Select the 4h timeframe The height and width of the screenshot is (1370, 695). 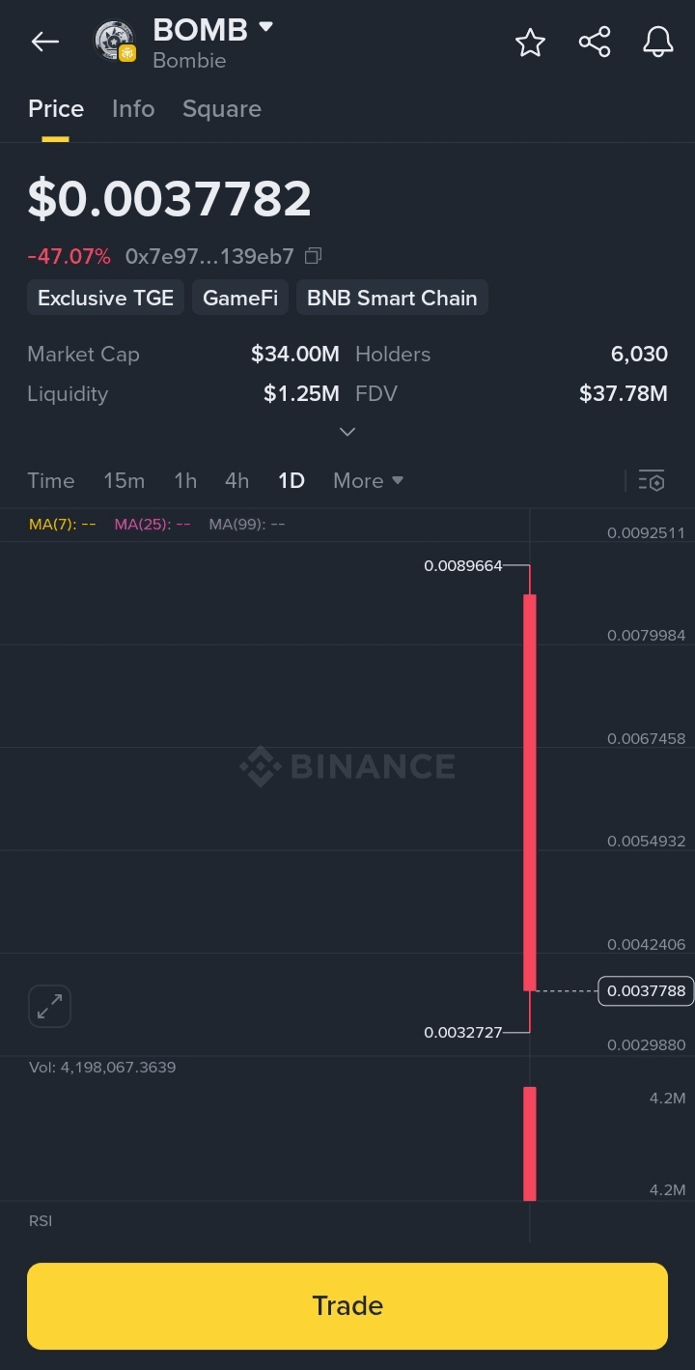(236, 480)
